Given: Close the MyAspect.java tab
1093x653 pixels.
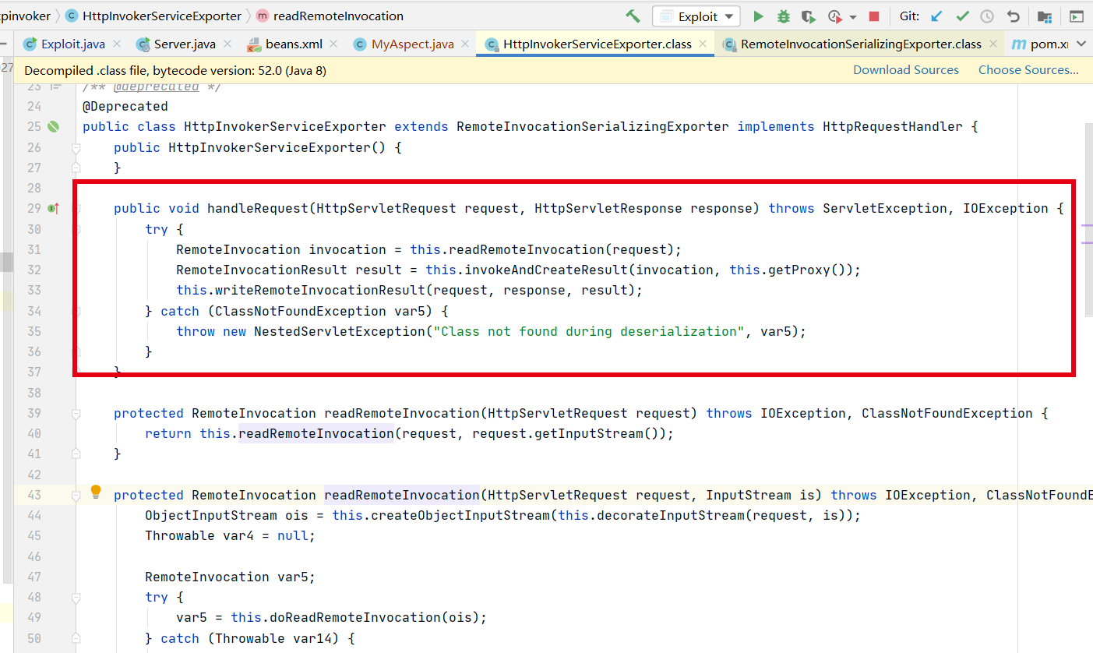Looking at the screenshot, I should pyautogui.click(x=465, y=44).
